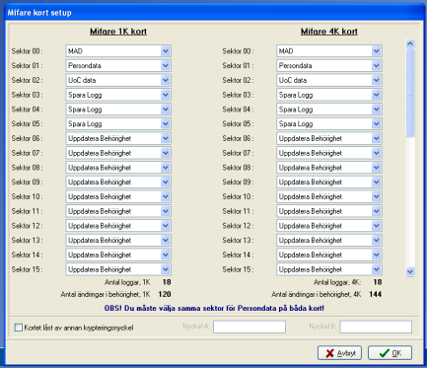Image resolution: width=427 pixels, height=368 pixels.
Task: Click the Nyckel A input field
Action: [249, 327]
